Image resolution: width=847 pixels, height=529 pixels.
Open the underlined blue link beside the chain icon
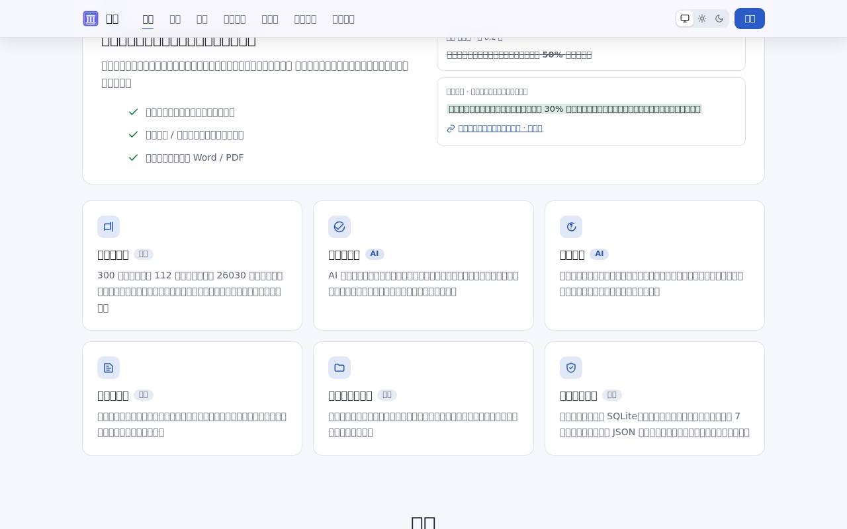click(500, 128)
